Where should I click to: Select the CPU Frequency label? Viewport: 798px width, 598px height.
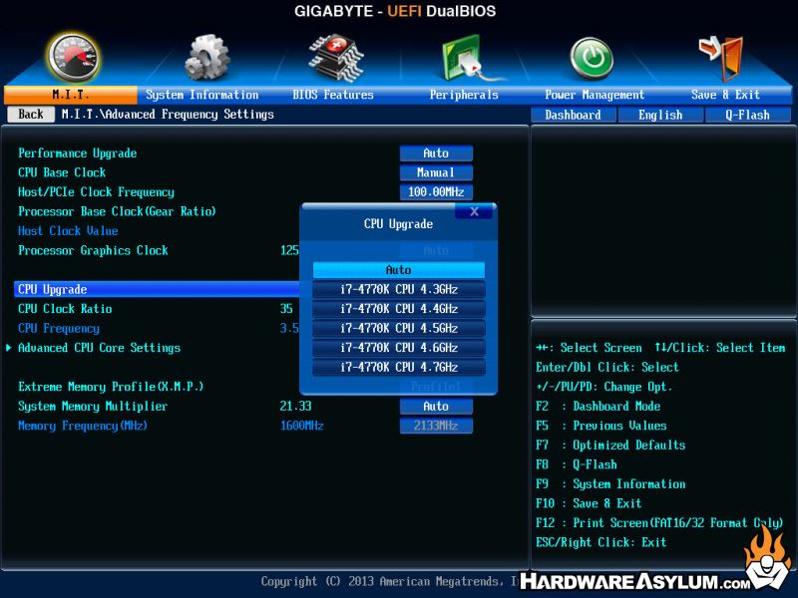pyautogui.click(x=59, y=328)
